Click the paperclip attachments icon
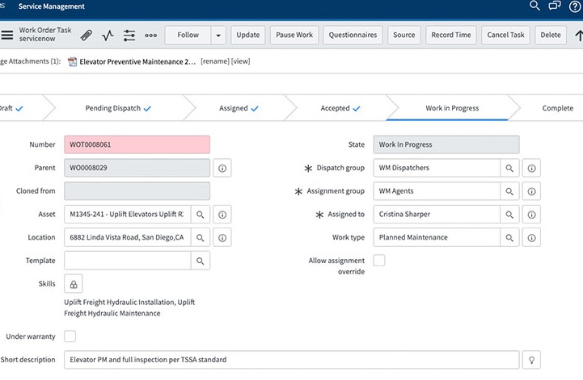583x380 pixels. click(x=87, y=35)
